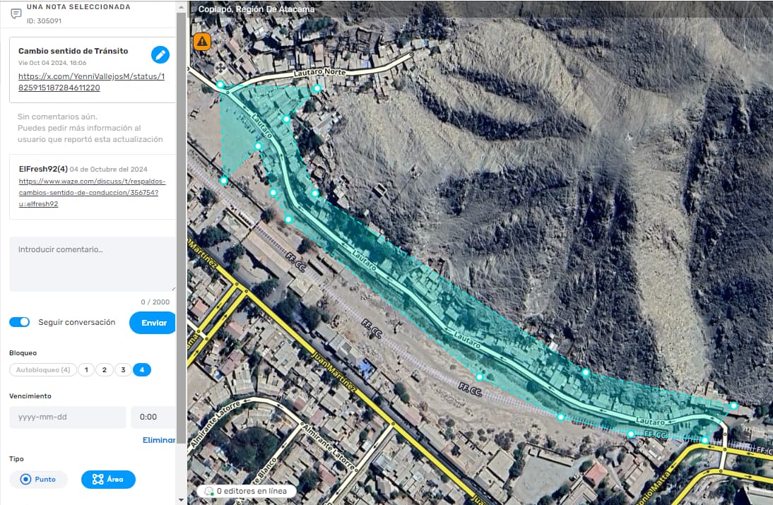773x505 pixels.
Task: Open the waze.com discuss link
Action: click(x=88, y=192)
